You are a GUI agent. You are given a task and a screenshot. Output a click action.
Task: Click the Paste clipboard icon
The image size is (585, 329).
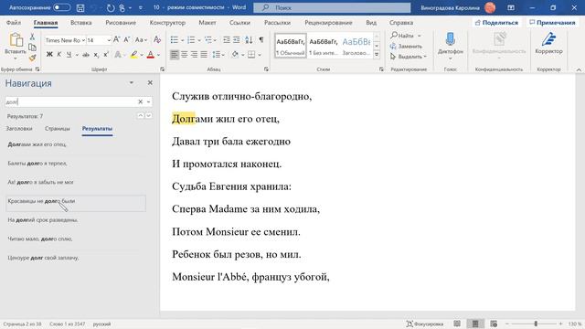[16, 41]
